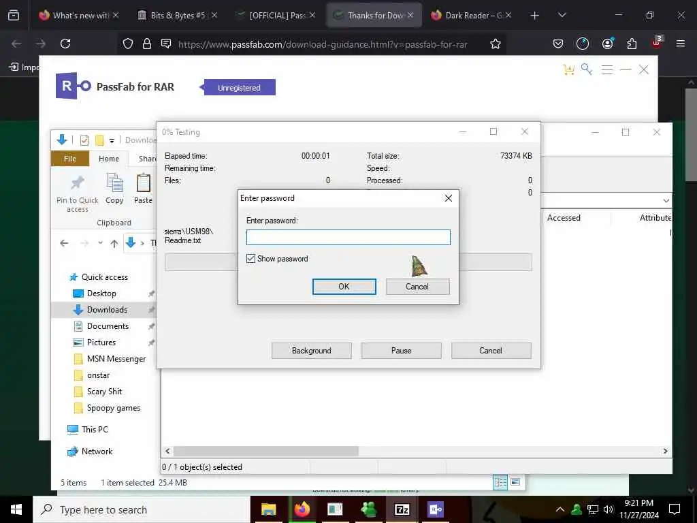Viewport: 697px width, 523px height.
Task: Click the Enter password text field
Action: click(348, 237)
